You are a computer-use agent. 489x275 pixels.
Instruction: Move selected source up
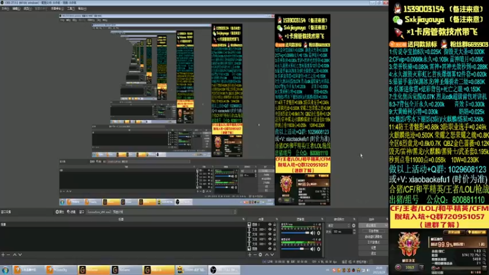coord(267,255)
